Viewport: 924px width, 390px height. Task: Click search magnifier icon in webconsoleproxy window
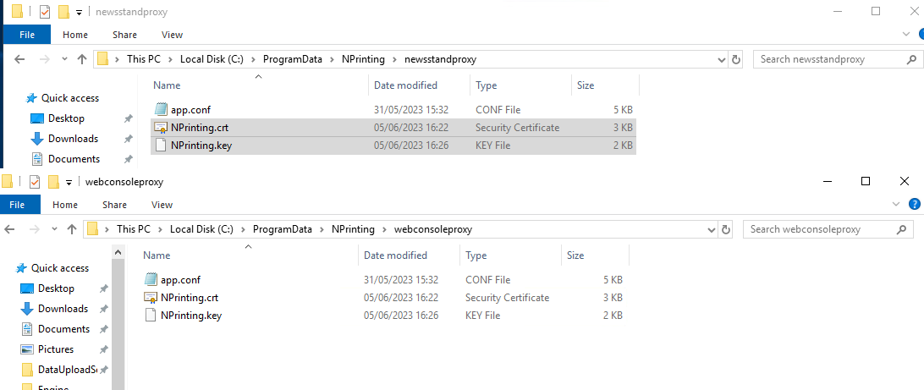coord(901,230)
